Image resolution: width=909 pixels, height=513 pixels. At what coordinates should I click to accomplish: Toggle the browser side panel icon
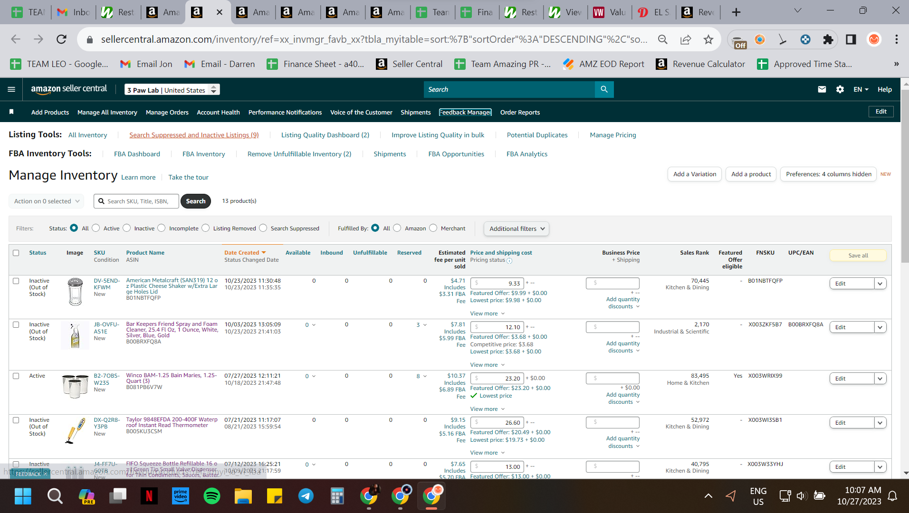click(851, 39)
